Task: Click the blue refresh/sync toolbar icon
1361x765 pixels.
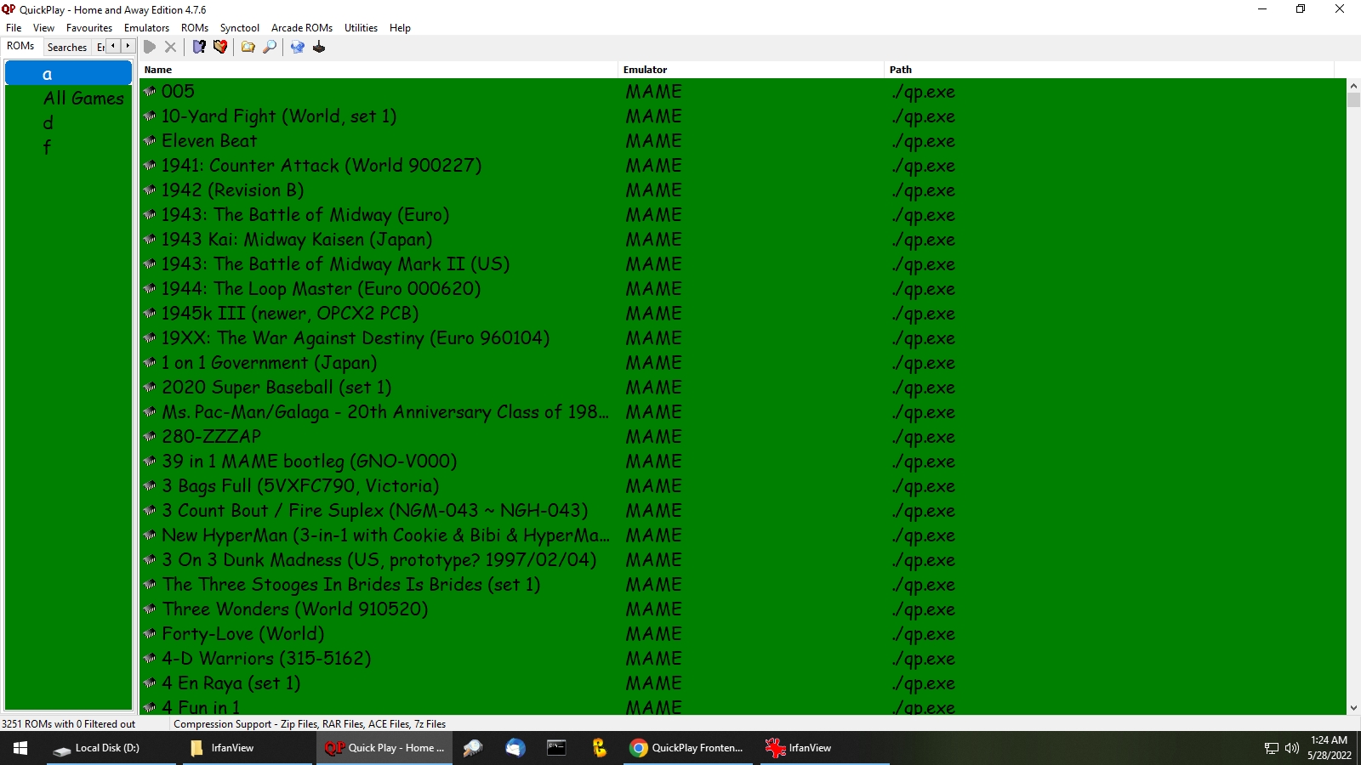Action: pos(298,47)
